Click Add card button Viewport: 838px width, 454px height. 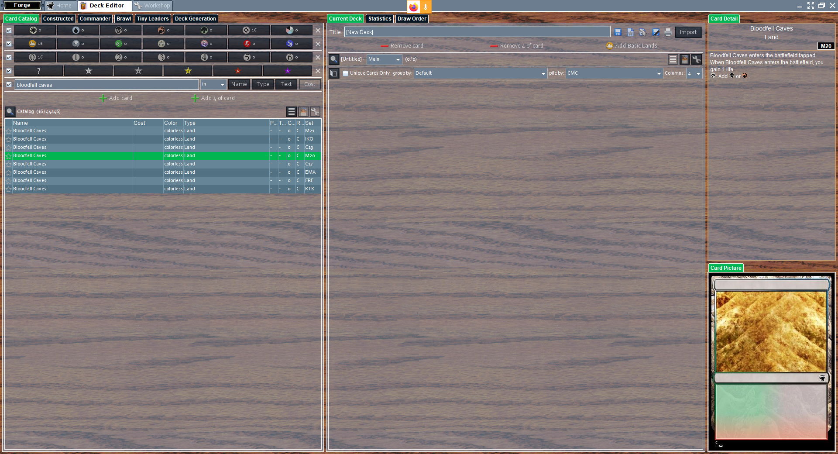[116, 98]
